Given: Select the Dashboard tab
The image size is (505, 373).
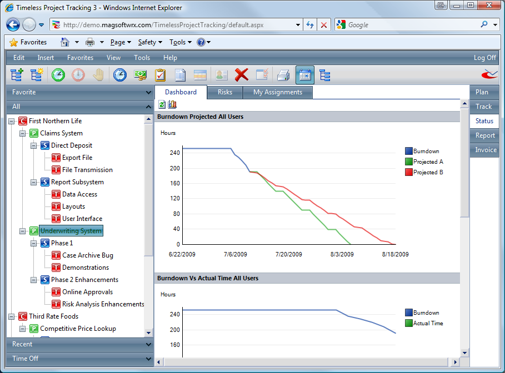Looking at the screenshot, I should [x=181, y=92].
